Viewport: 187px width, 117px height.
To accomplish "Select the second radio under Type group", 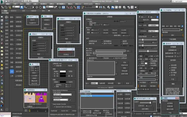I will tap(67, 66).
